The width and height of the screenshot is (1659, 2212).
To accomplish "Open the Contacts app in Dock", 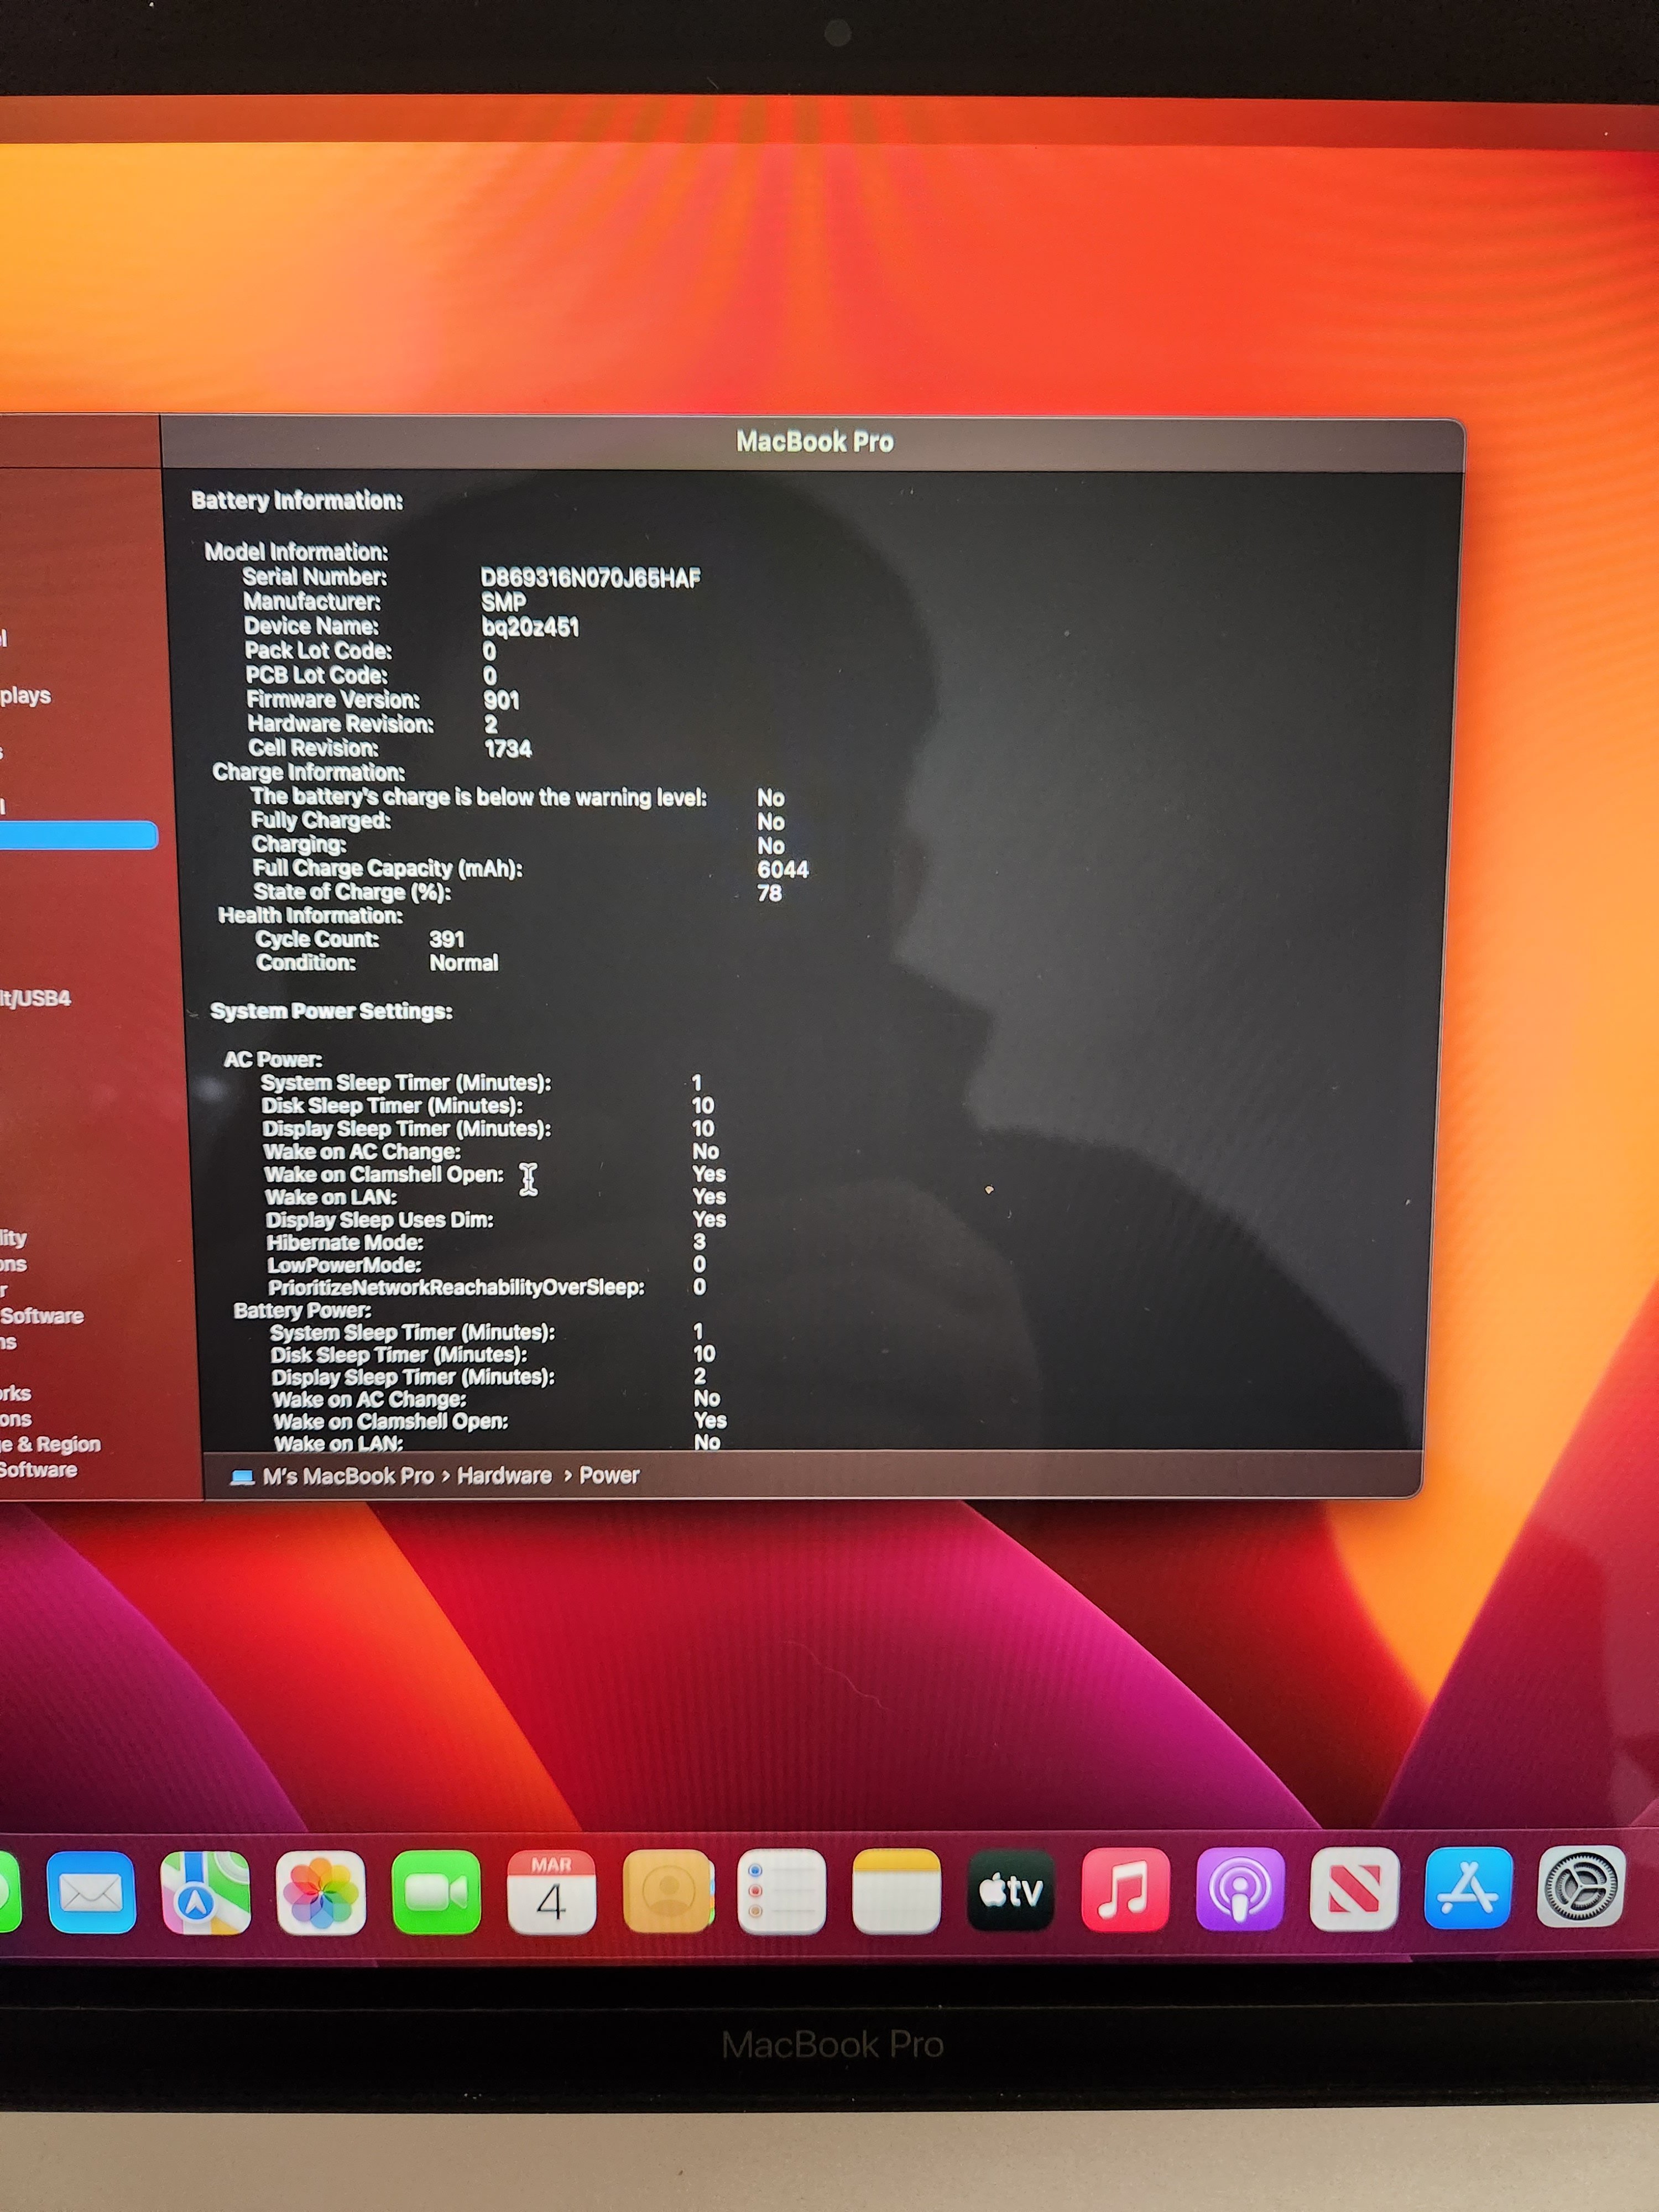I will [x=667, y=1892].
